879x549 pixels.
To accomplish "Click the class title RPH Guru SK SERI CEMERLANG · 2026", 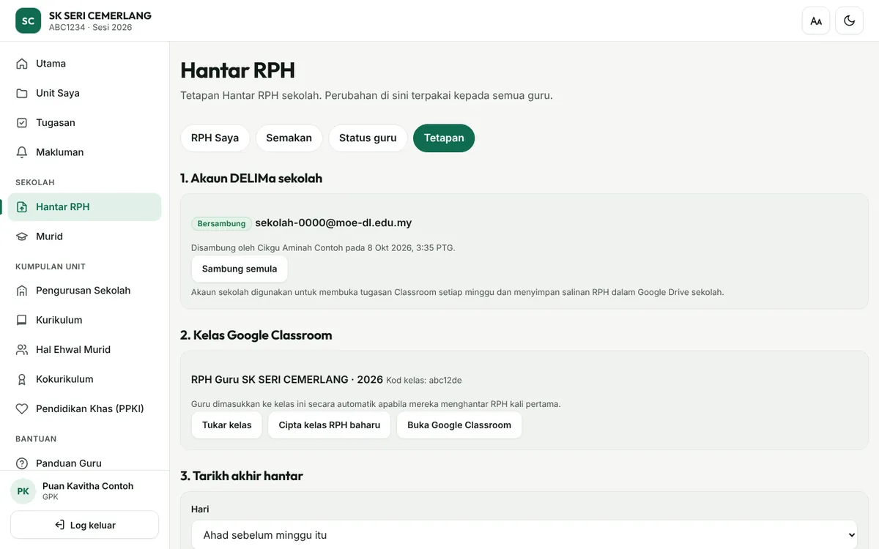I will (x=287, y=380).
